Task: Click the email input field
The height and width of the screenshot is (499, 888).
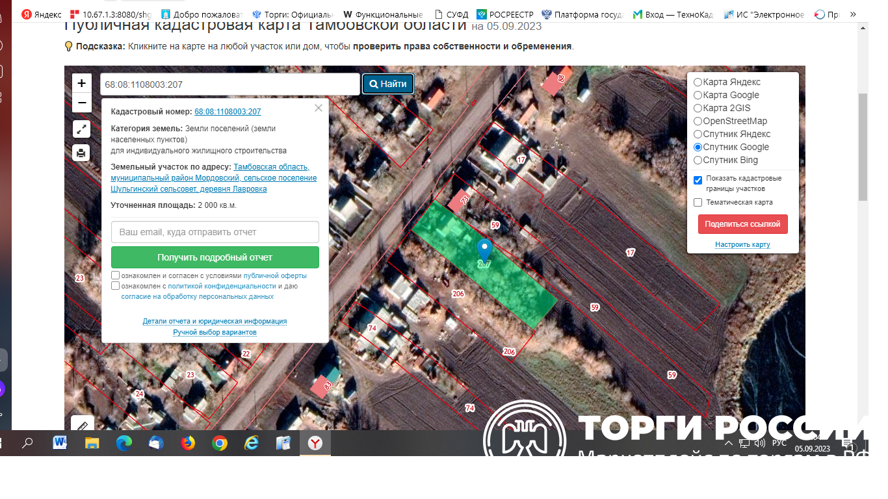Action: tap(215, 232)
